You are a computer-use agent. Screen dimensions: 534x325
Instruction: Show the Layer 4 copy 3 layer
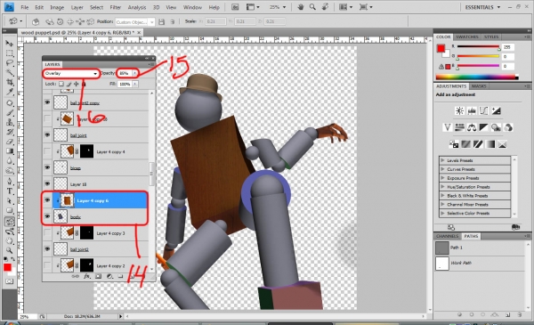pos(47,233)
